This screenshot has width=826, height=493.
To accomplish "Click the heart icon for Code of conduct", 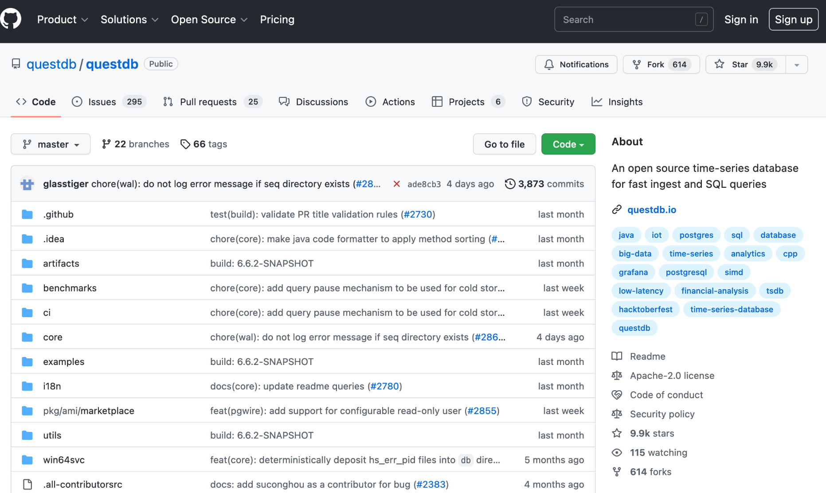I will (x=617, y=395).
